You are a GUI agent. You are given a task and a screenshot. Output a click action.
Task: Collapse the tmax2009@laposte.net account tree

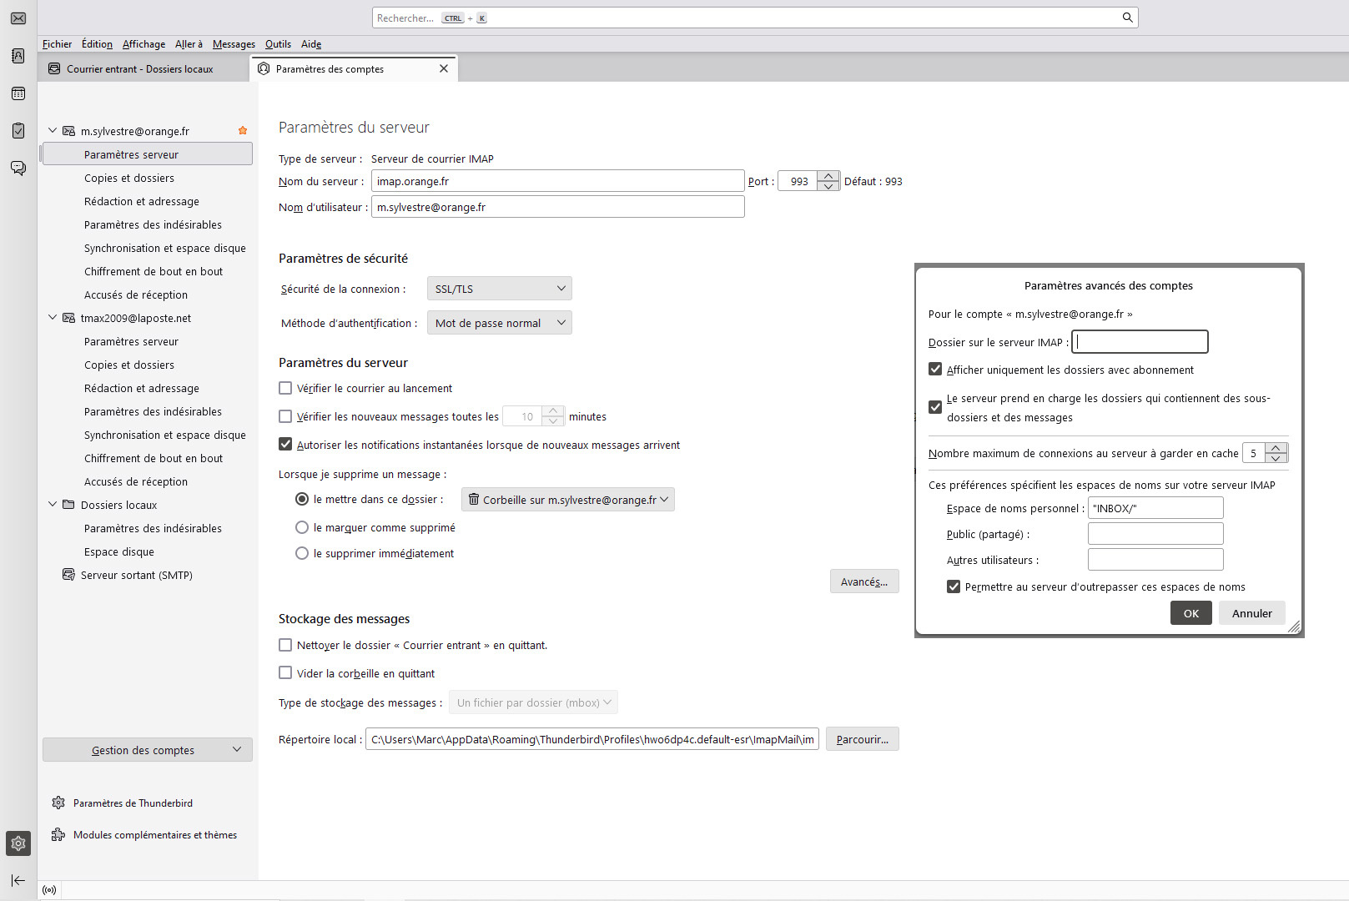53,318
